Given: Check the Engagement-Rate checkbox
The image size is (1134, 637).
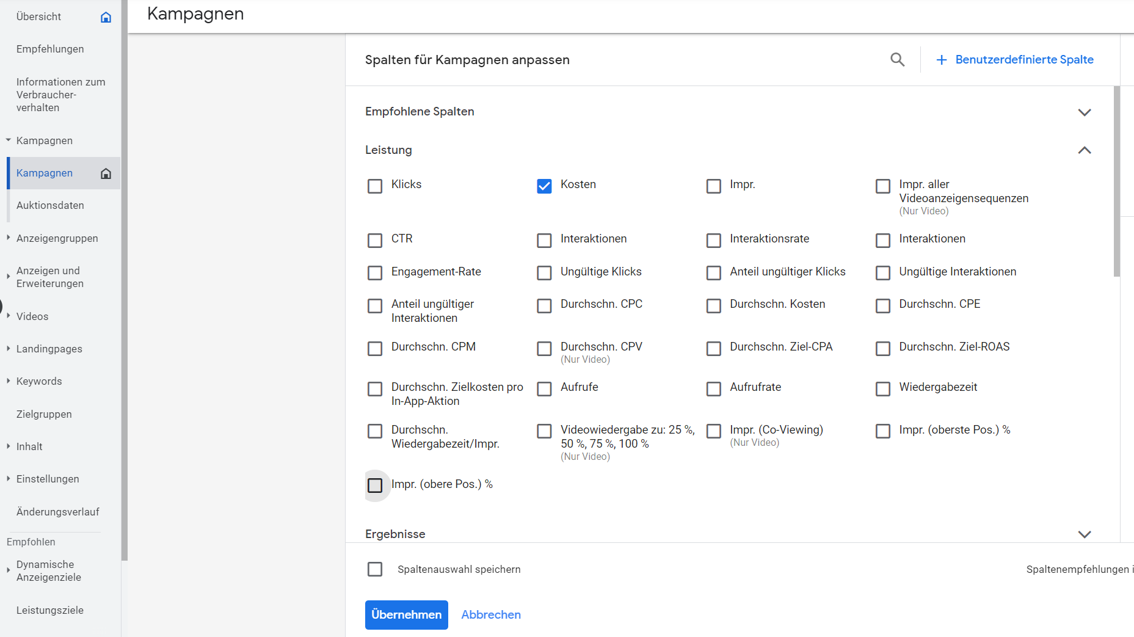Looking at the screenshot, I should (375, 273).
